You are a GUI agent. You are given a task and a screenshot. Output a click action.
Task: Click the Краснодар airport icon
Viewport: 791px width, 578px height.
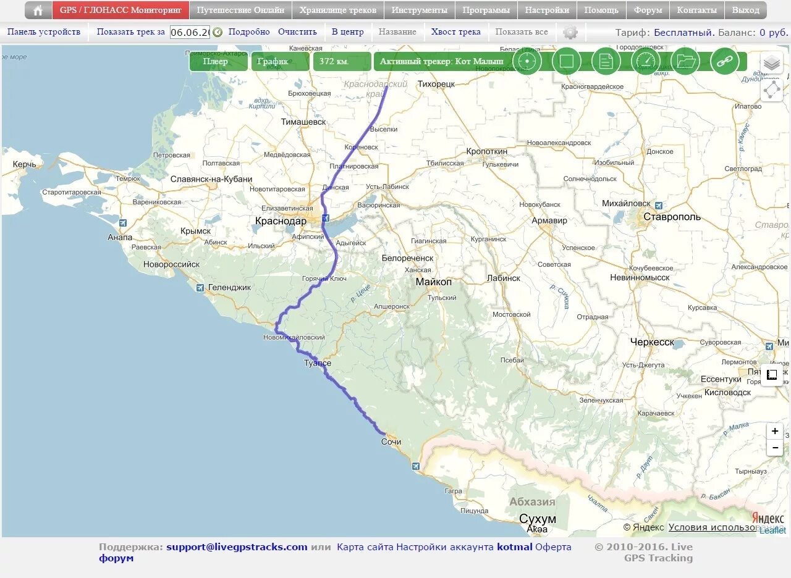pyautogui.click(x=326, y=217)
